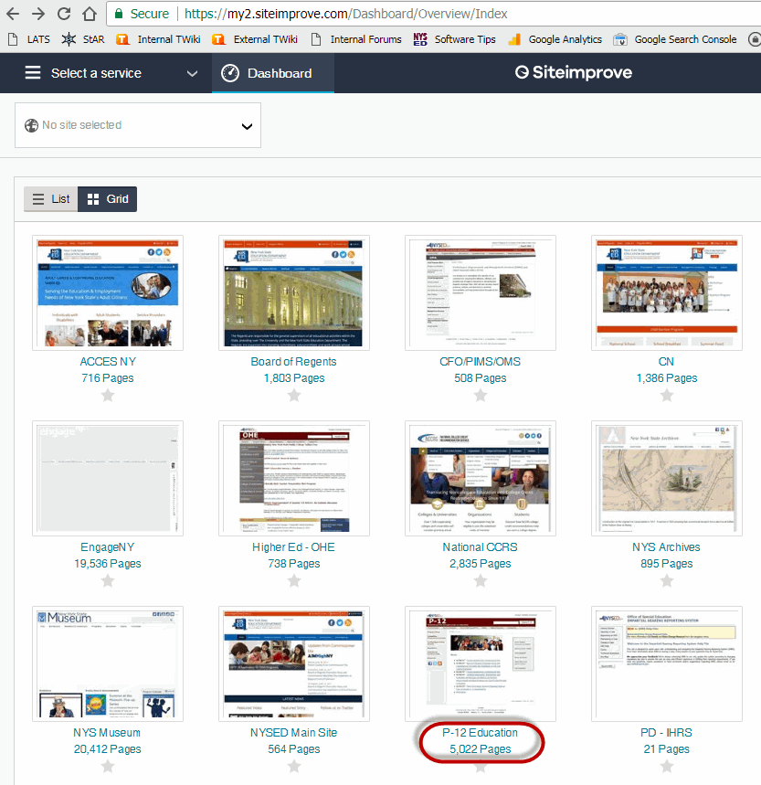Expand the No site selected dropdown
Screen dimensions: 761x785
tap(247, 126)
